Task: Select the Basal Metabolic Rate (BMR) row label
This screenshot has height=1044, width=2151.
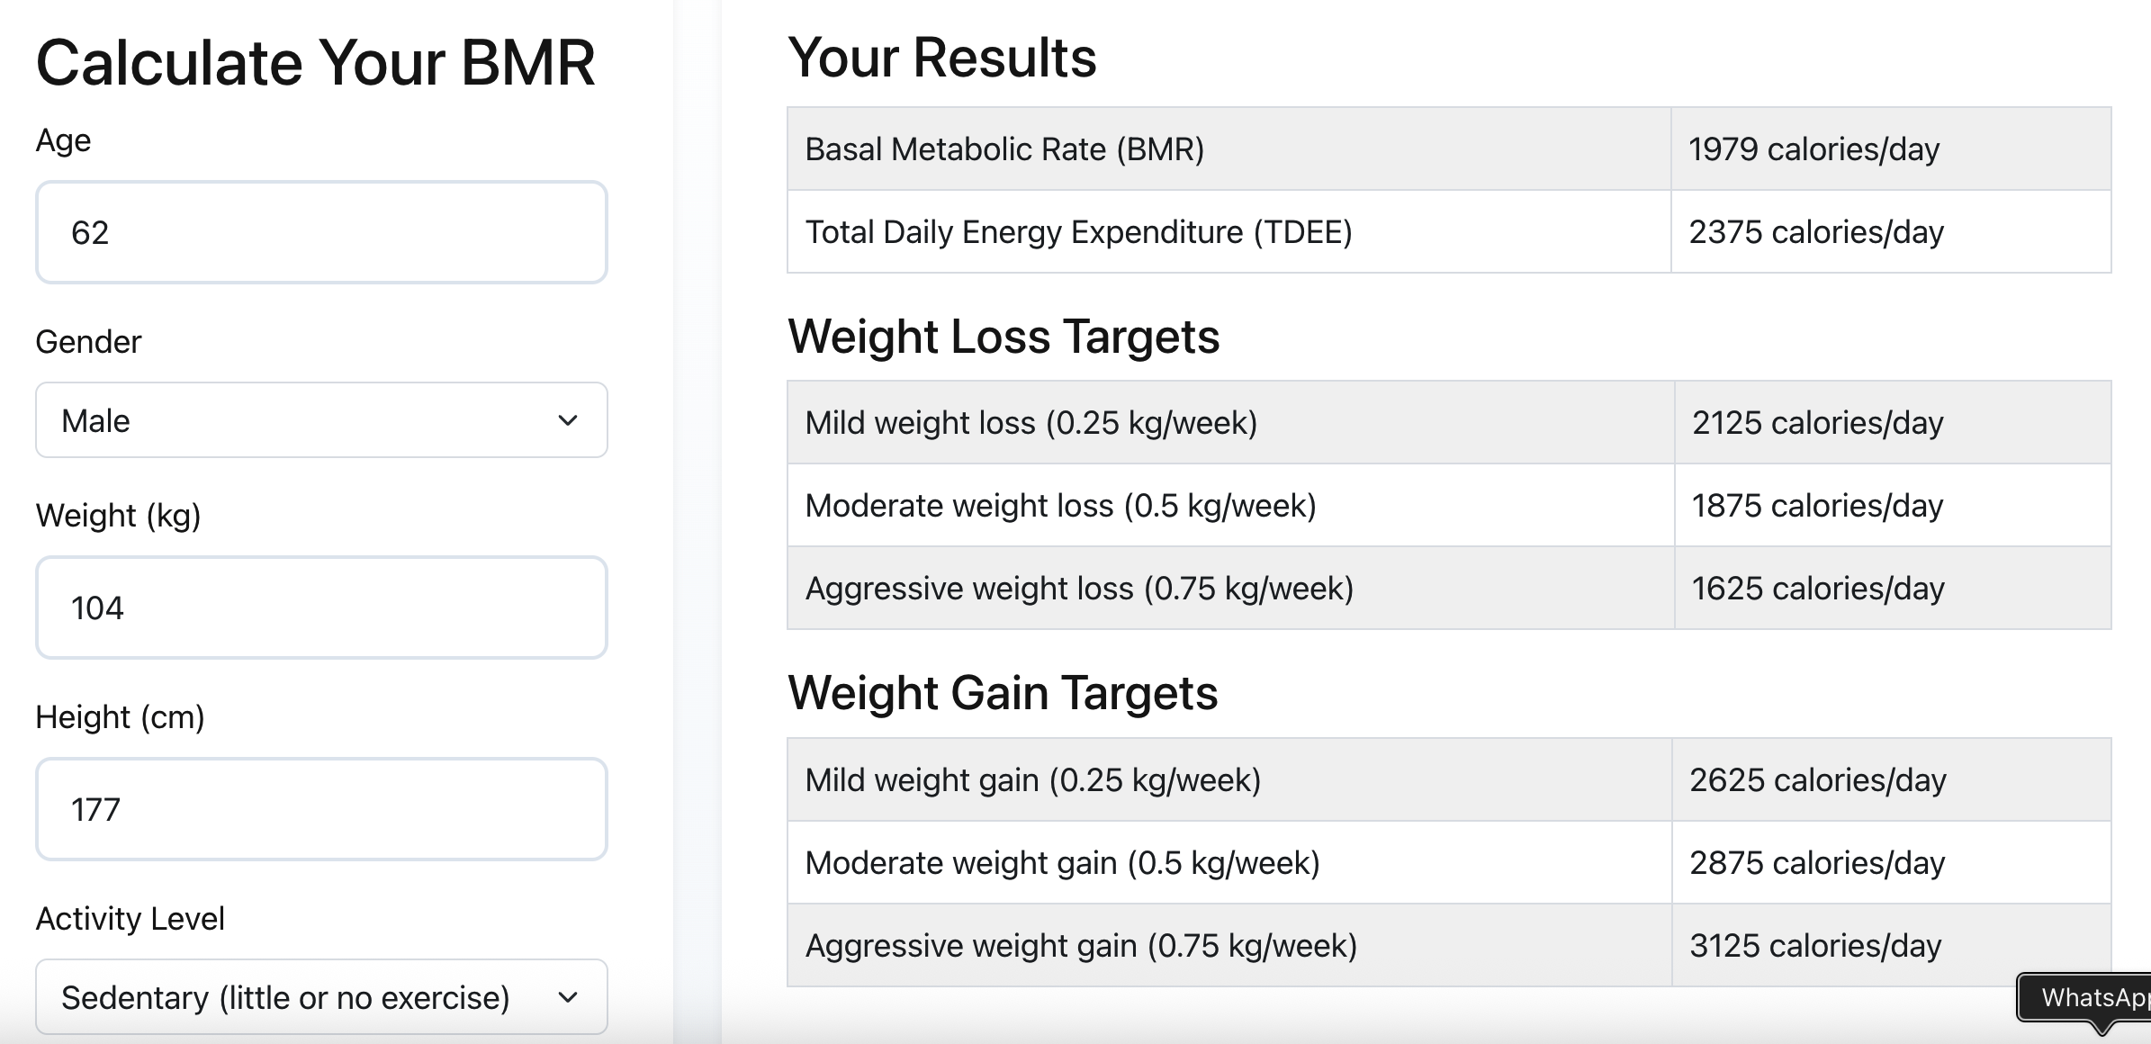Action: click(x=1004, y=148)
